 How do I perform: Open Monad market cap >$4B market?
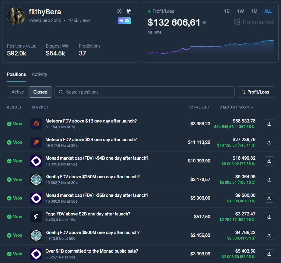pyautogui.click(x=97, y=158)
